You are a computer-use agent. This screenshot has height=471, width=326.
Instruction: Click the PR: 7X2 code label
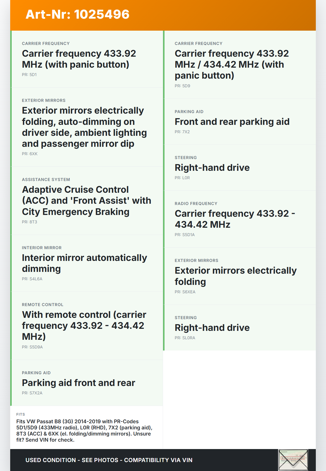pyautogui.click(x=182, y=132)
